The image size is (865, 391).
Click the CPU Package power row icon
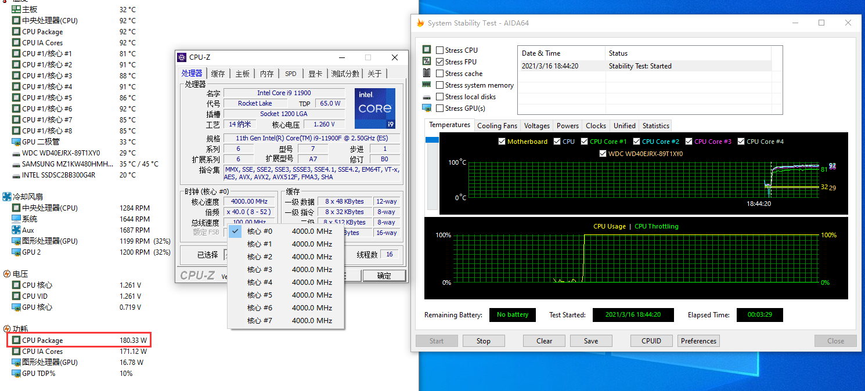coord(16,341)
